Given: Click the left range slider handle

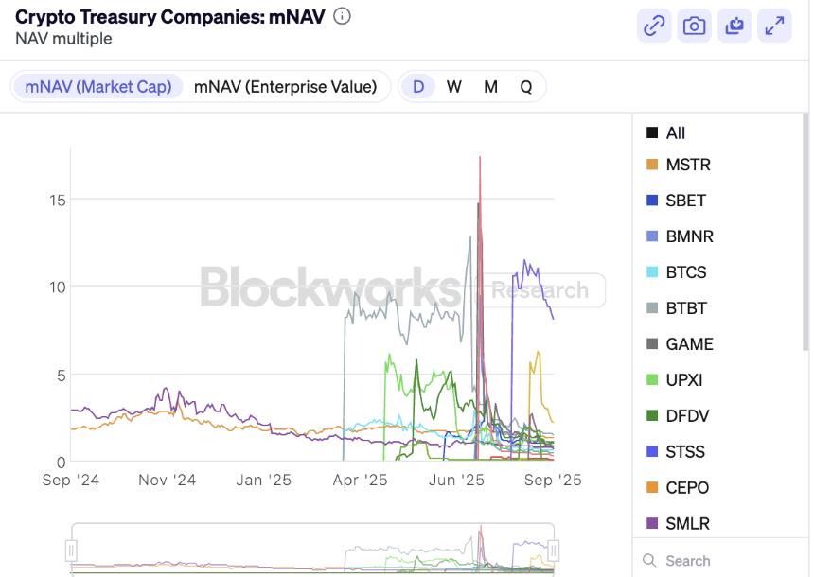Looking at the screenshot, I should click(71, 550).
